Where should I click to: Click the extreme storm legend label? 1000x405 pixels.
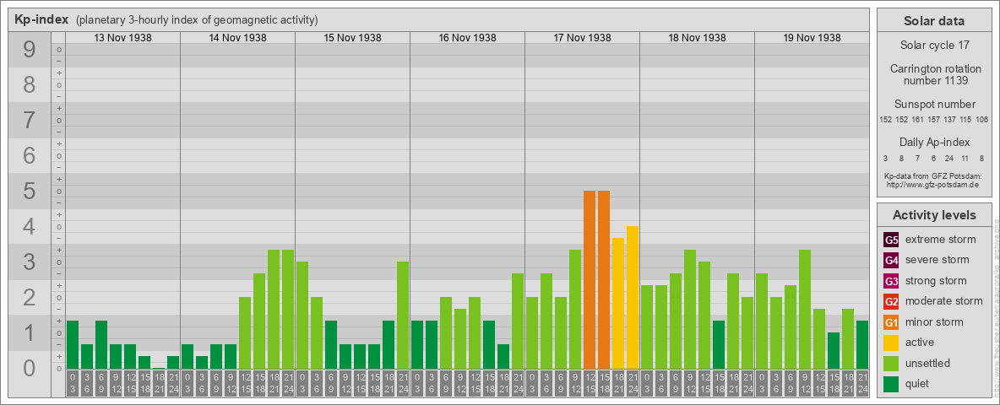tap(941, 240)
